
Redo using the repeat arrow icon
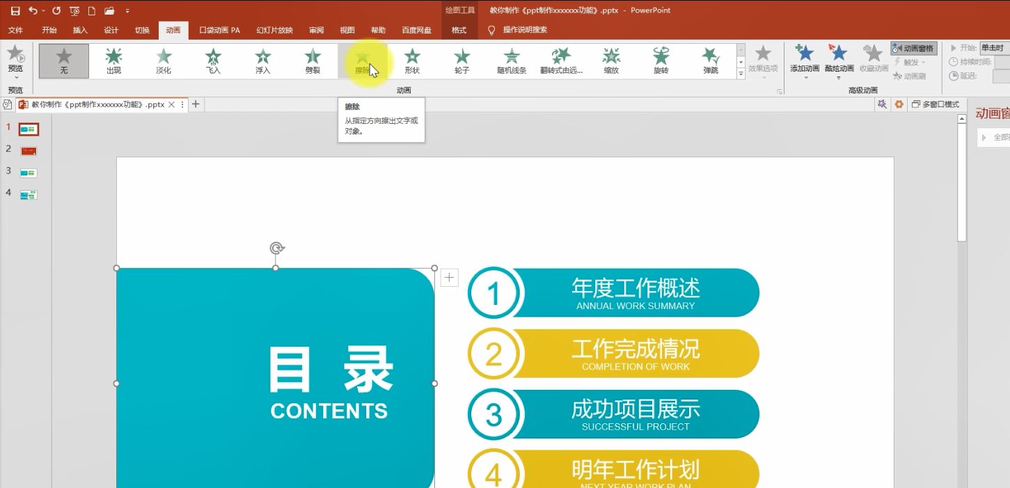click(56, 10)
